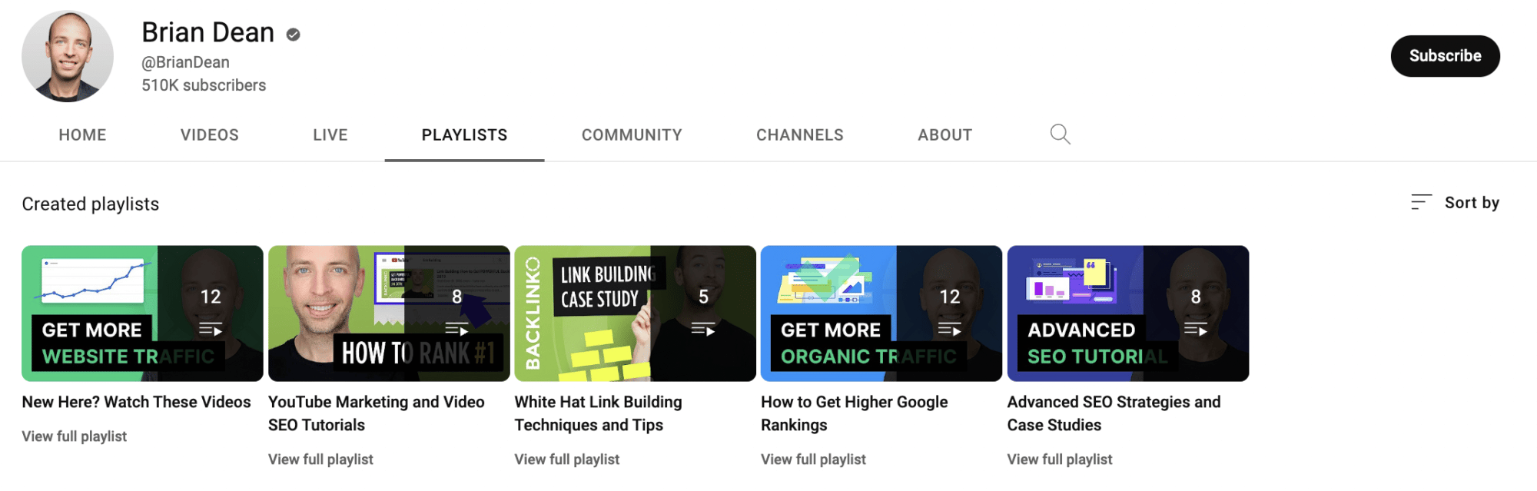The image size is (1537, 491).
Task: Select the Playlists tab
Action: (464, 135)
